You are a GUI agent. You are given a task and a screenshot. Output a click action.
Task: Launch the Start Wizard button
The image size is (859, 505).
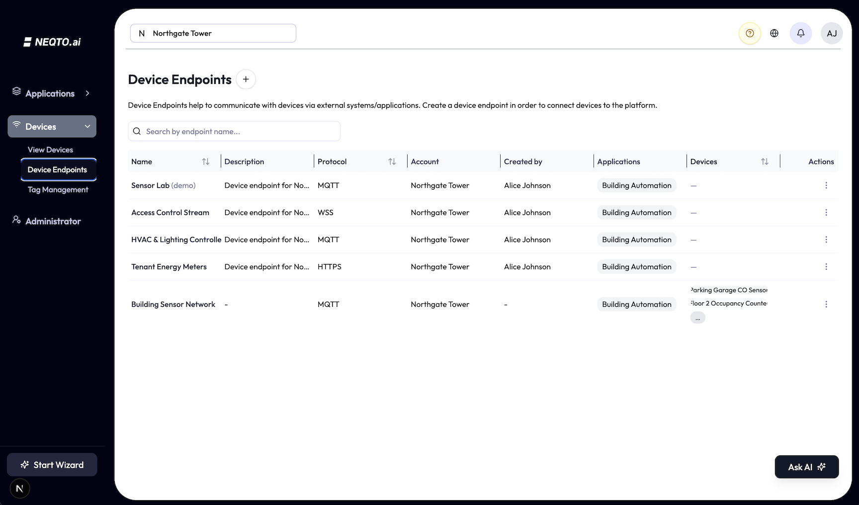pyautogui.click(x=52, y=465)
